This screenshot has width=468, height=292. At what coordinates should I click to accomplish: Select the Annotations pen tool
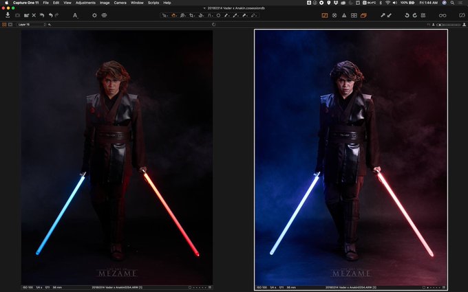click(254, 15)
